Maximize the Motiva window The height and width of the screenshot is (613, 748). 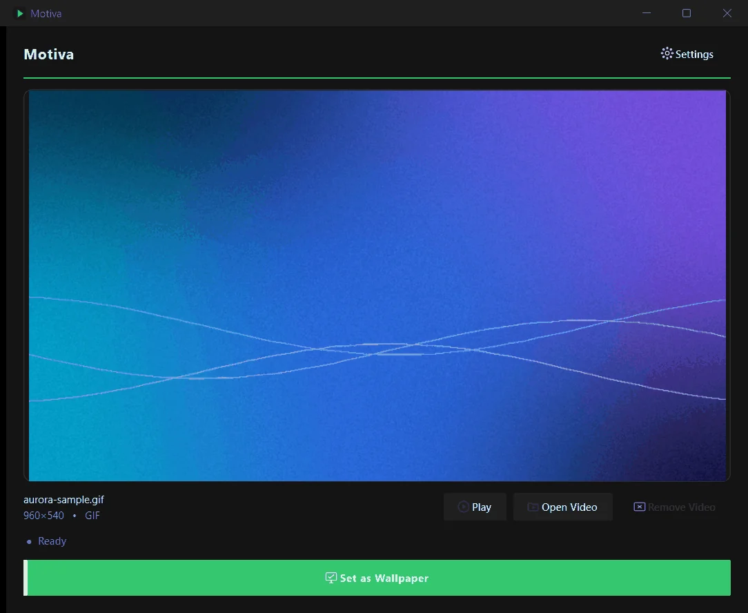click(x=687, y=13)
